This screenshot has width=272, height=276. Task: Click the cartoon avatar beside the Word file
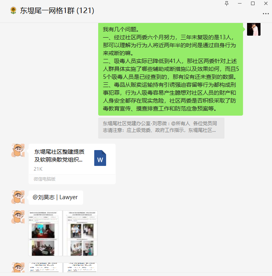click(x=18, y=150)
